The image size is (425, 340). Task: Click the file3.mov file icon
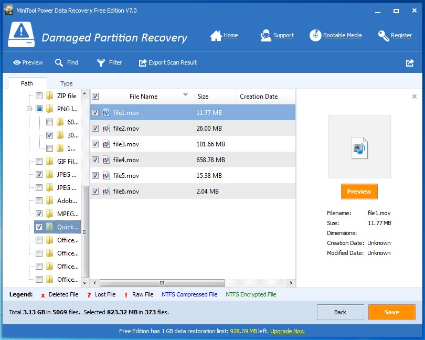coord(106,144)
